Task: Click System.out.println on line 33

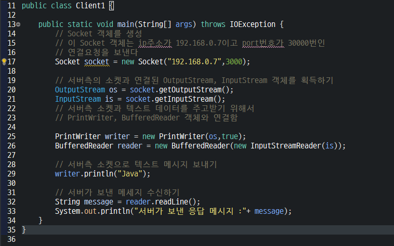Action: [x=92, y=211]
